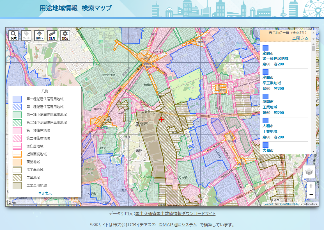Open the 設定 settings gear button

(x=65, y=36)
